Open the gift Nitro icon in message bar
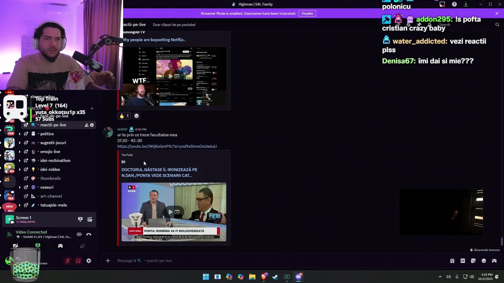Viewport: 504px width, 283px height. pos(452,261)
